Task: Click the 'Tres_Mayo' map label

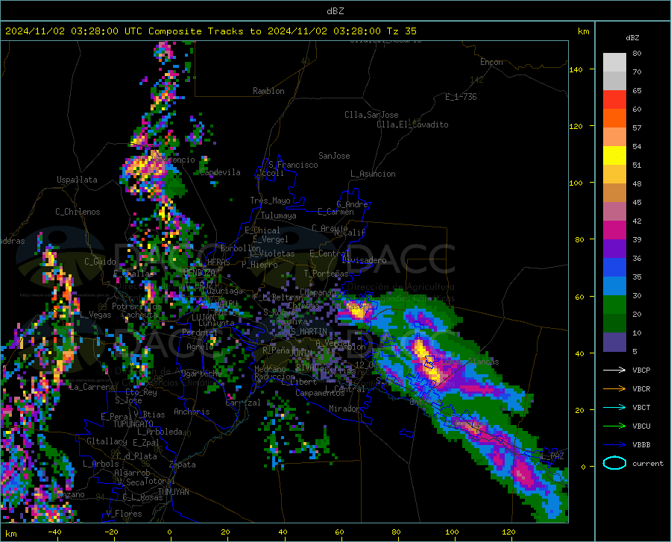Action: (x=270, y=201)
